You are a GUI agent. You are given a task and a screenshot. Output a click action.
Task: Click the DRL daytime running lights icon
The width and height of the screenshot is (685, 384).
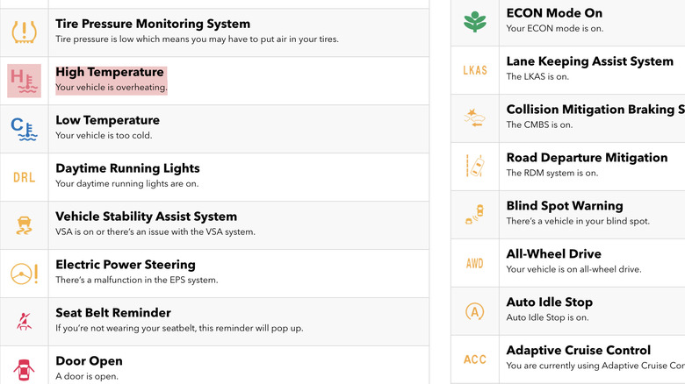(24, 177)
